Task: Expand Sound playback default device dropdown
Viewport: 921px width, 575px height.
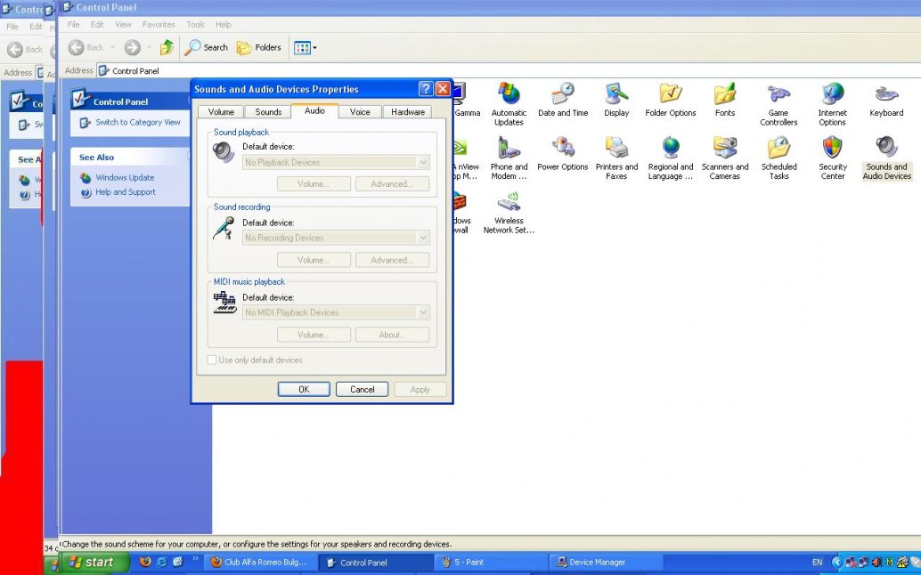Action: coord(423,163)
